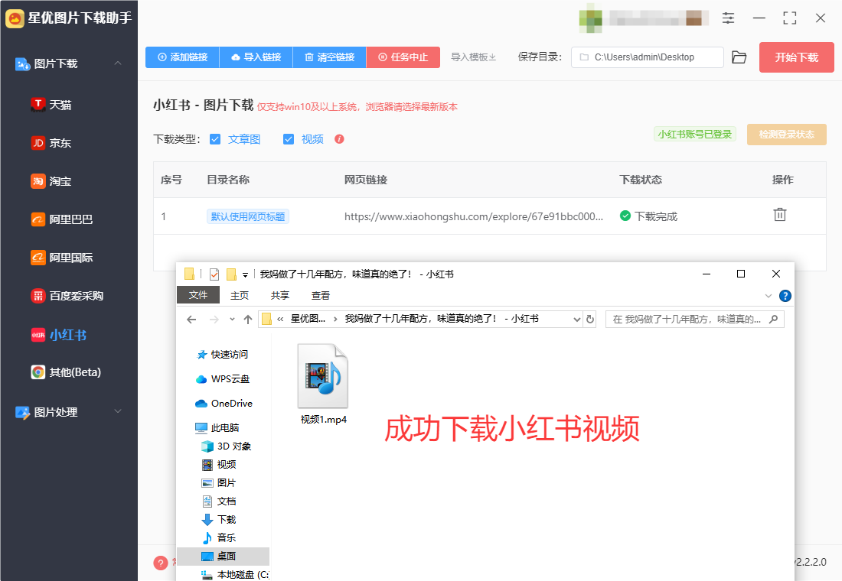Viewport: 842px width, 581px height.
Task: Click the red question mark help icon
Action: click(x=161, y=563)
